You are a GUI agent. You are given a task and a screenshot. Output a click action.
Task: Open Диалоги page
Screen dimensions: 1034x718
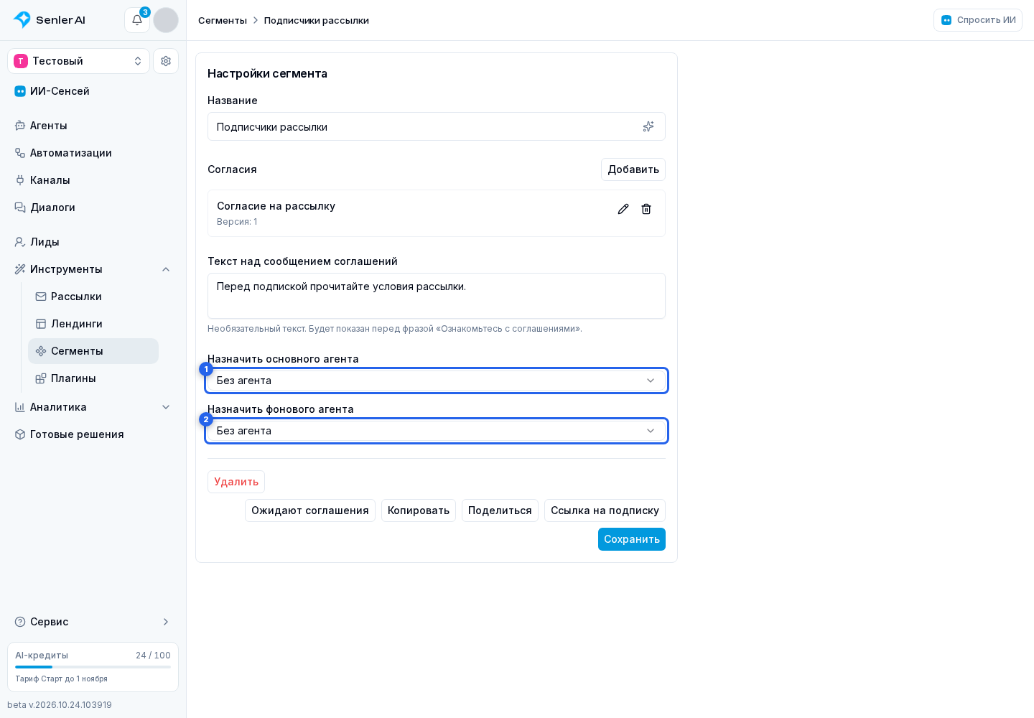tap(93, 208)
